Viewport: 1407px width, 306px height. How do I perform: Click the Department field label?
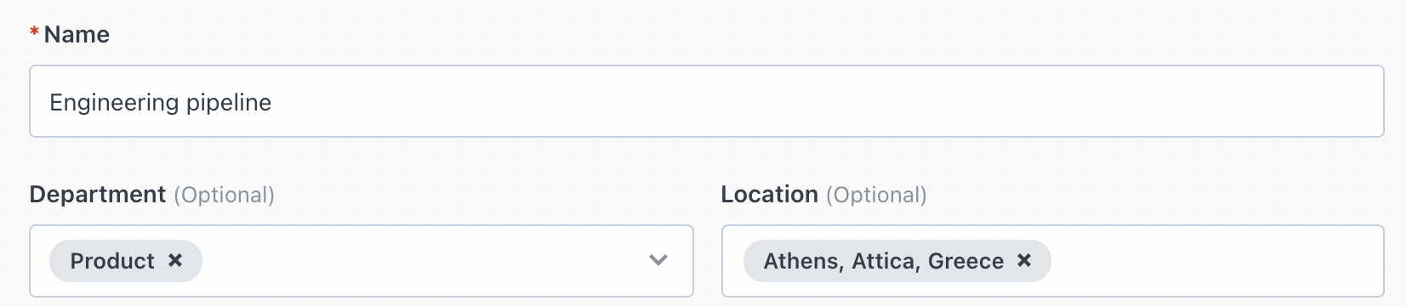(x=98, y=195)
